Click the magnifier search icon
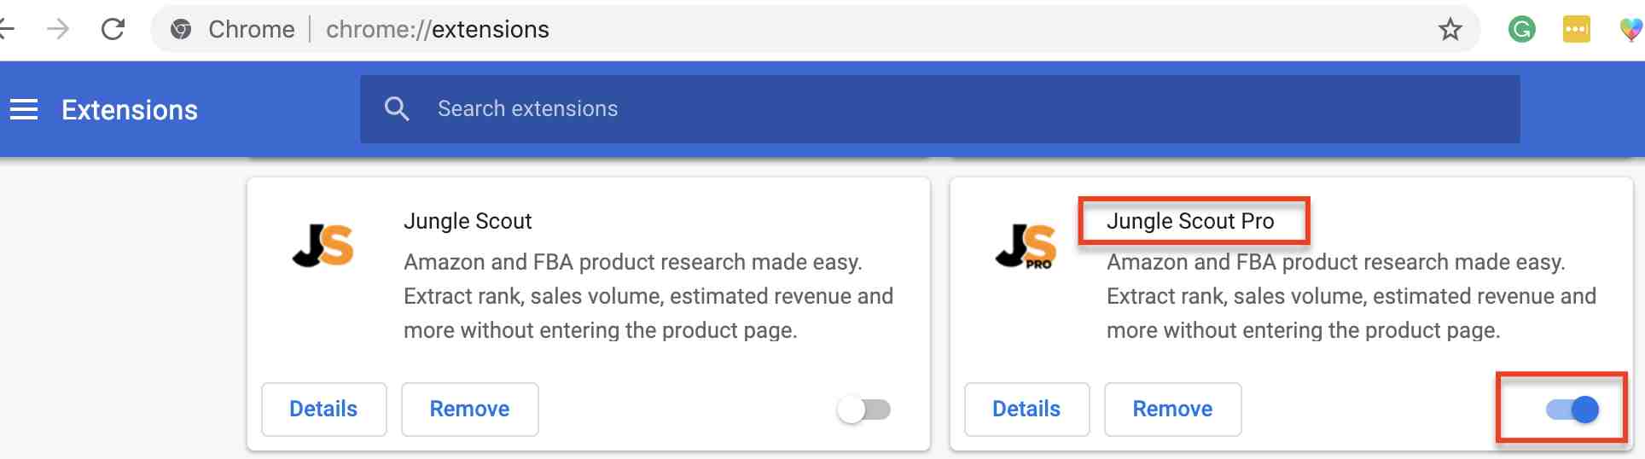 [397, 108]
